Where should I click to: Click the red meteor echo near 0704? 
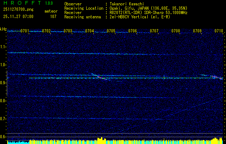[102, 78]
